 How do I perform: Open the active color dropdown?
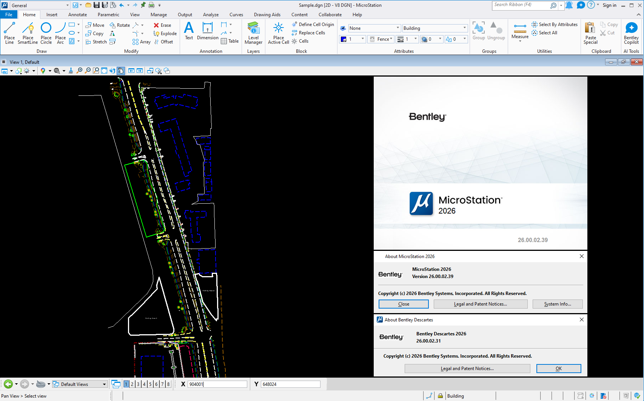[353, 39]
